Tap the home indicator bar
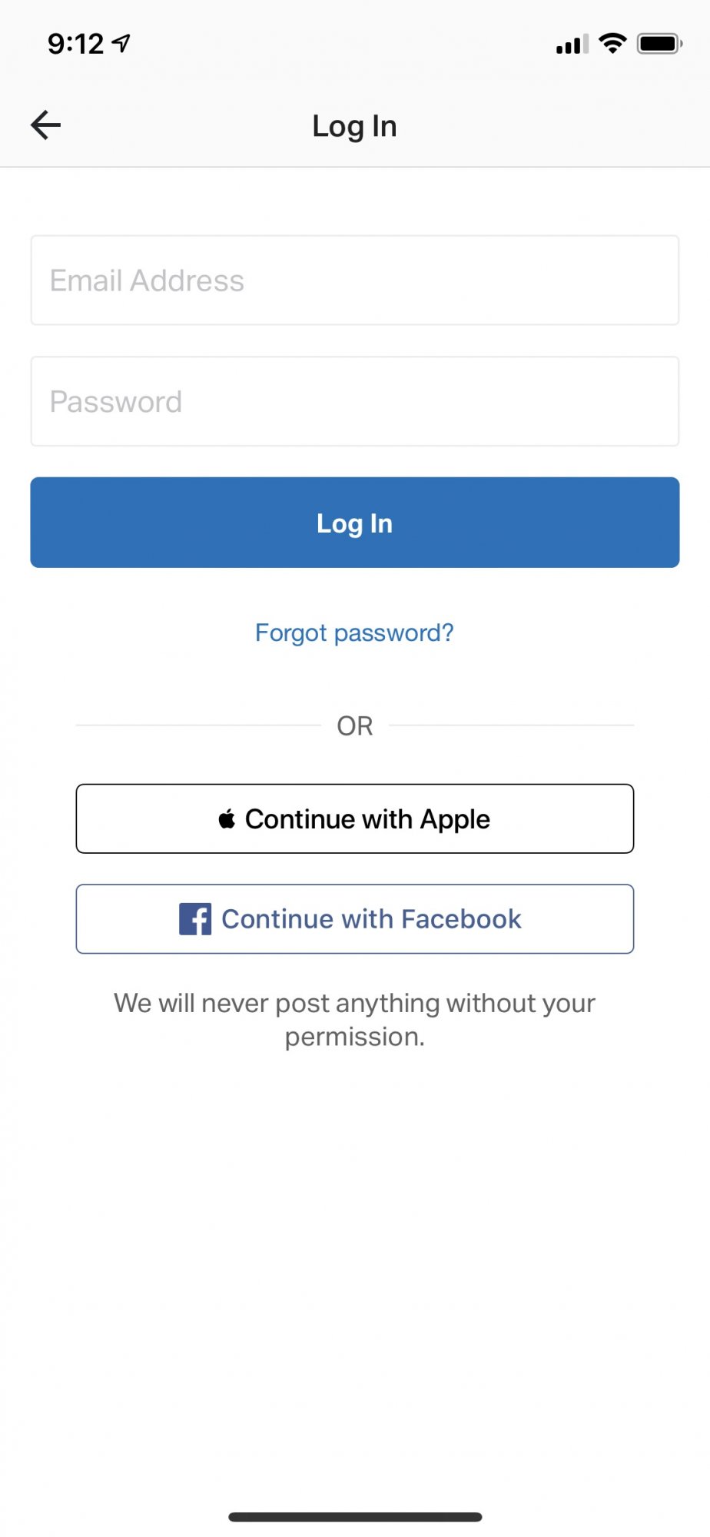 355,1517
